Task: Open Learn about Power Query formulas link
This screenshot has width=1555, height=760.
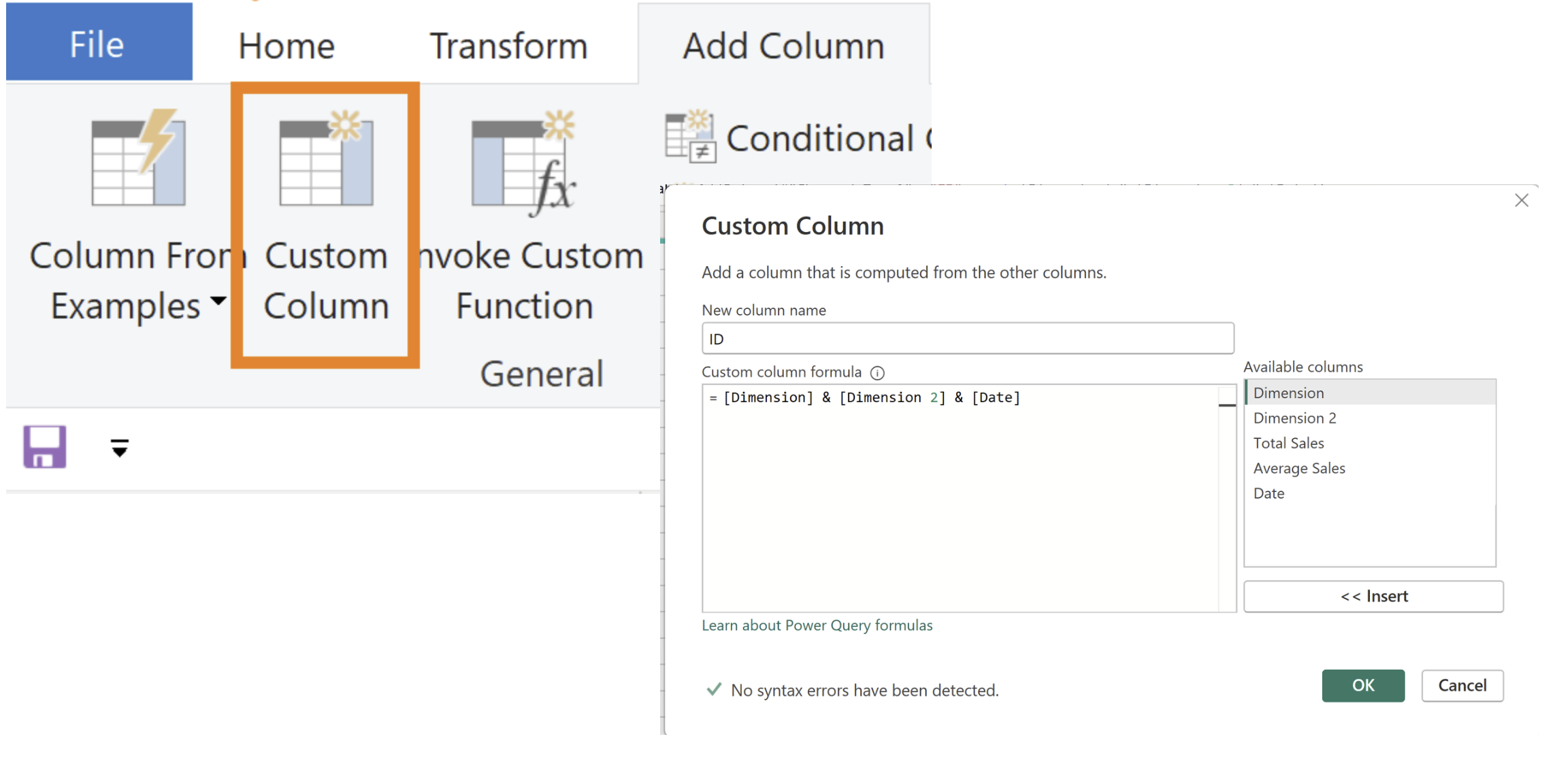Action: pos(817,625)
